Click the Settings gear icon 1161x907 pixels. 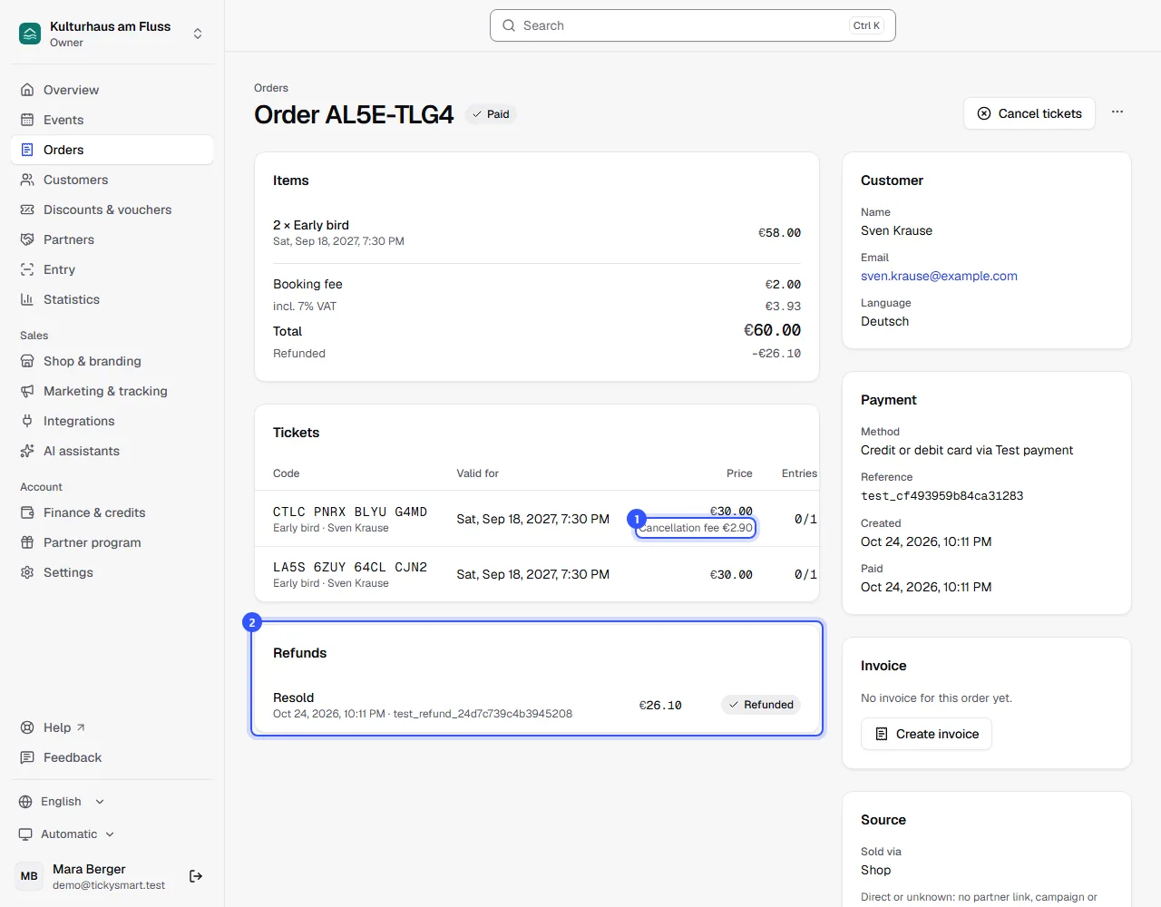(x=27, y=572)
